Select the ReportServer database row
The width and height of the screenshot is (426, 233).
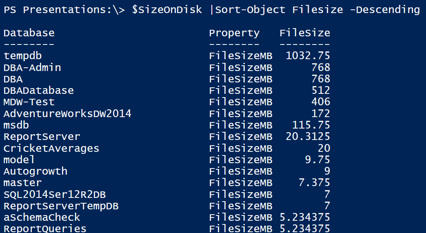167,136
